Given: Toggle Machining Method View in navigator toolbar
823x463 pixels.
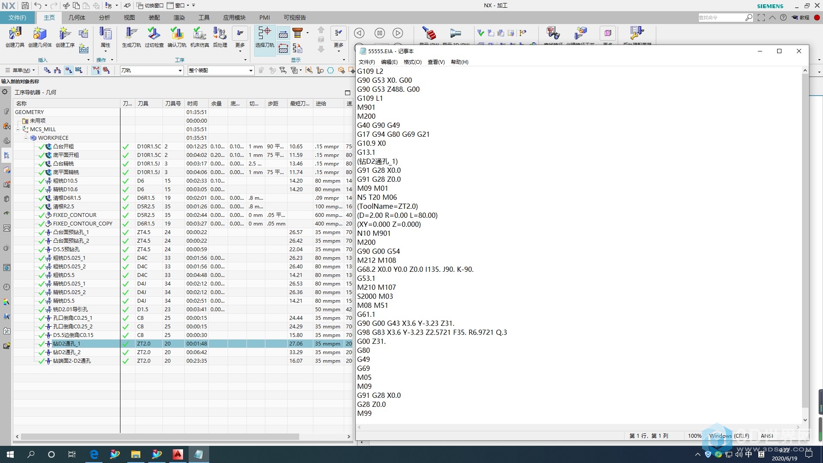Looking at the screenshot, I should 79,70.
